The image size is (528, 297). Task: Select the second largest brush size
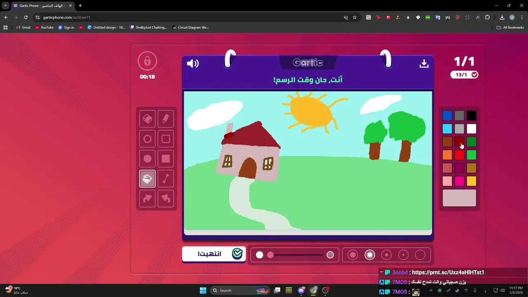coord(370,255)
